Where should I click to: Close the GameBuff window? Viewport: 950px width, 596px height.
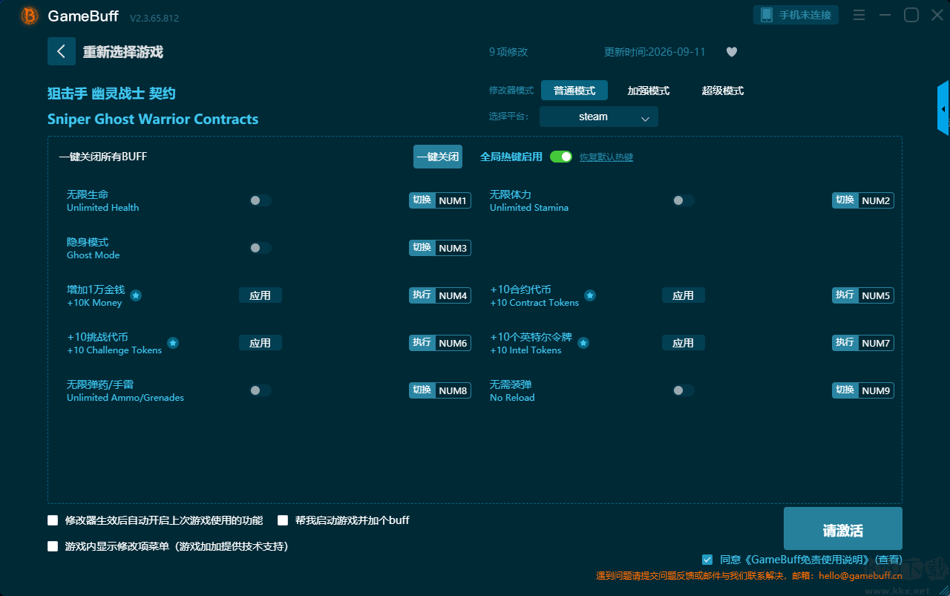click(x=937, y=15)
